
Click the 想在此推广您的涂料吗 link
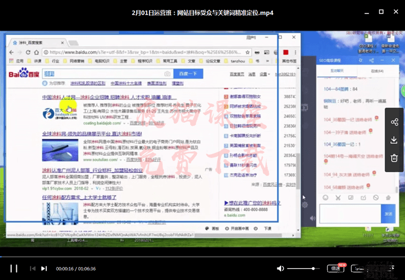[253, 203]
